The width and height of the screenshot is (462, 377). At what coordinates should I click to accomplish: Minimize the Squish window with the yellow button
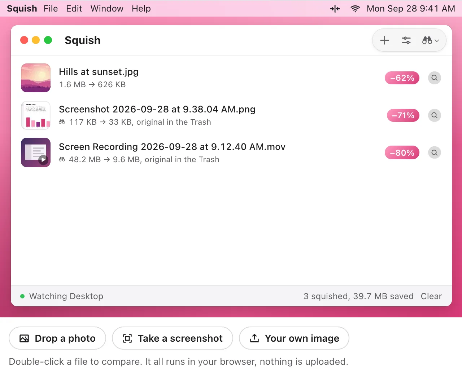coord(36,40)
